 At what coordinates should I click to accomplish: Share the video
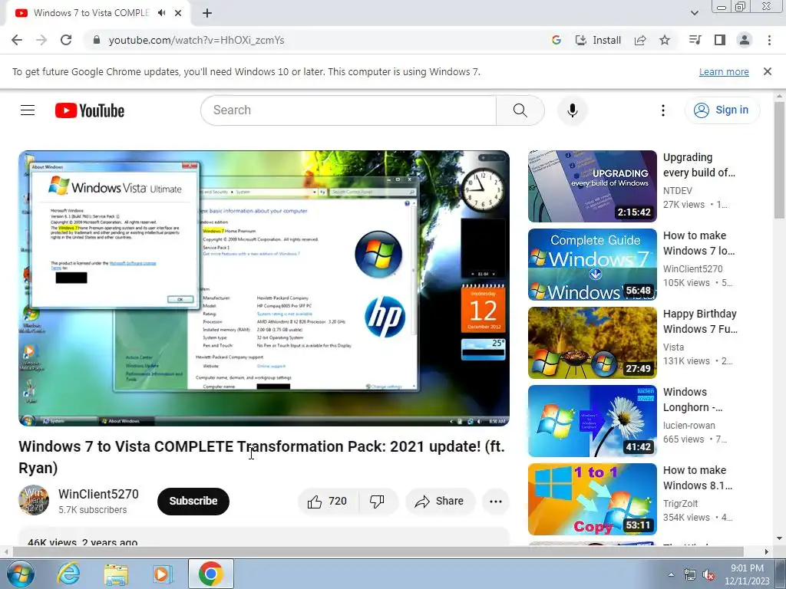point(440,501)
